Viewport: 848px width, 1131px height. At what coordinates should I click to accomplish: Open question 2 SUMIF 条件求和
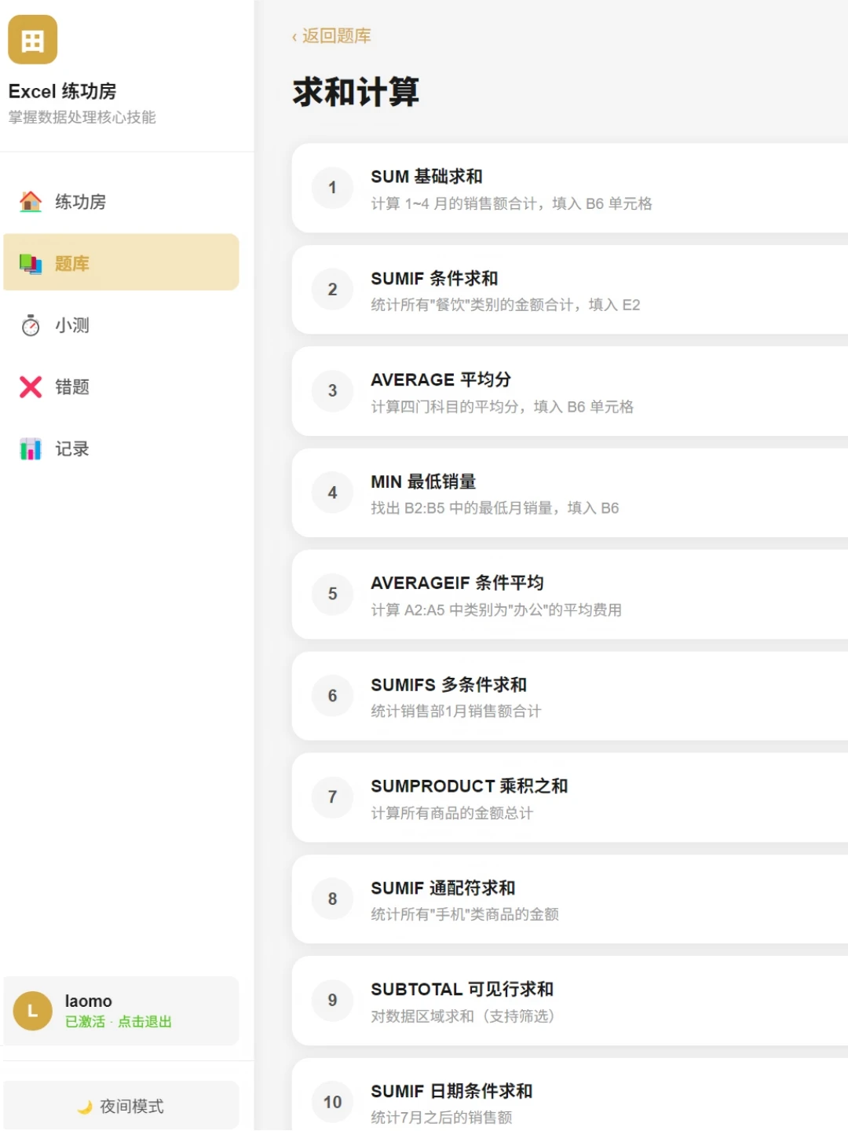click(x=570, y=290)
